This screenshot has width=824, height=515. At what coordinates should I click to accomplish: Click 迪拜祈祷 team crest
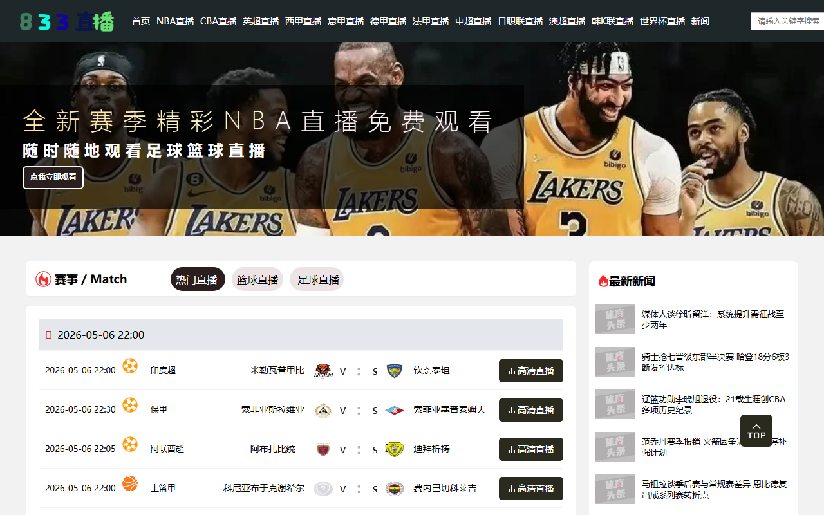[395, 449]
